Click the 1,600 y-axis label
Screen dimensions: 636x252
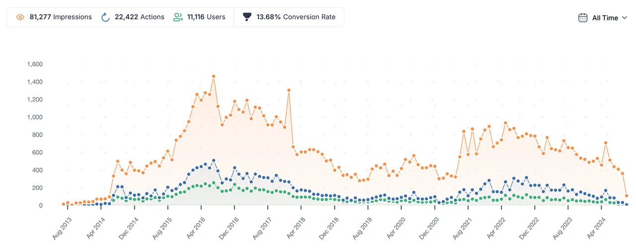tap(35, 64)
